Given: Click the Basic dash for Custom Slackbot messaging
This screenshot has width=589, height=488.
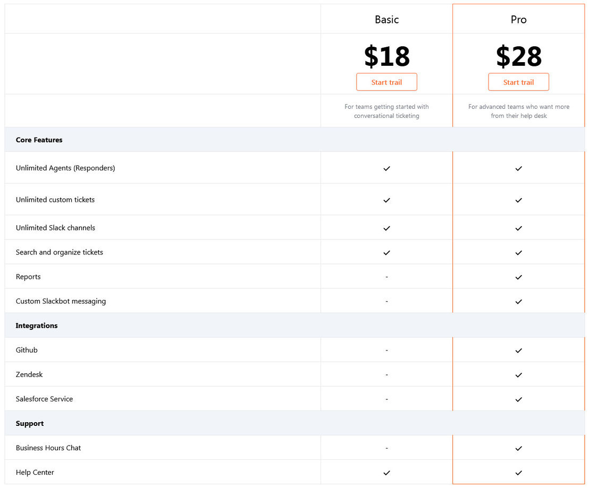Looking at the screenshot, I should [386, 301].
